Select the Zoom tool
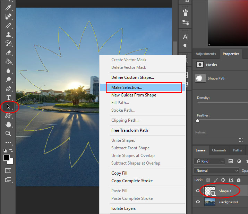 click(x=8, y=133)
